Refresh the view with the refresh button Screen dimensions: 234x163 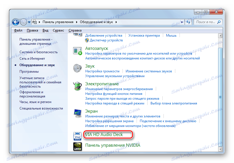(188, 22)
